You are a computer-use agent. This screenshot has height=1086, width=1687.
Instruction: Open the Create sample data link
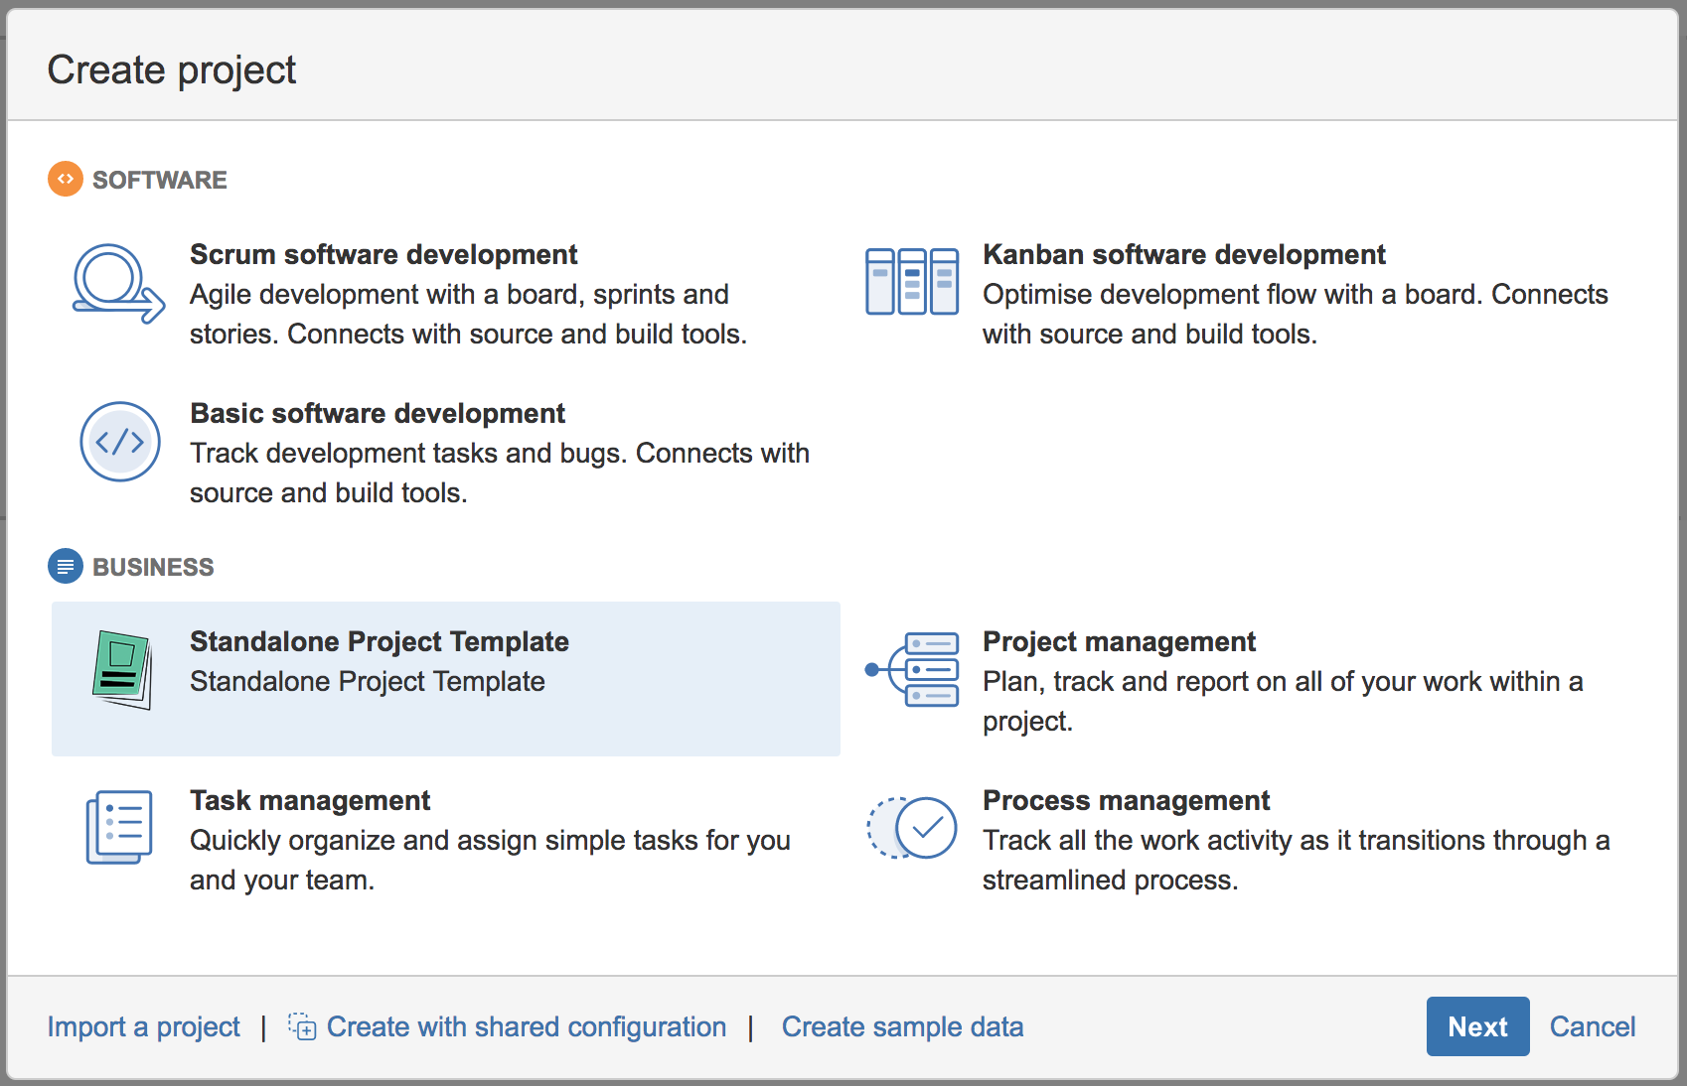point(902,1026)
